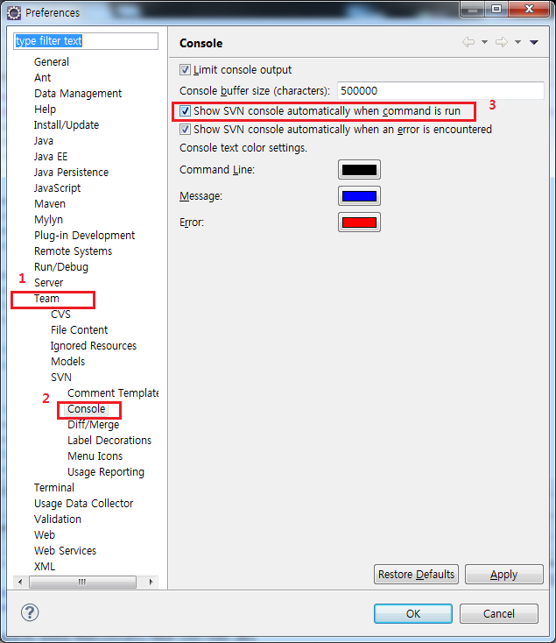Click the Console buffer size field
This screenshot has height=643, width=556.
tap(440, 90)
